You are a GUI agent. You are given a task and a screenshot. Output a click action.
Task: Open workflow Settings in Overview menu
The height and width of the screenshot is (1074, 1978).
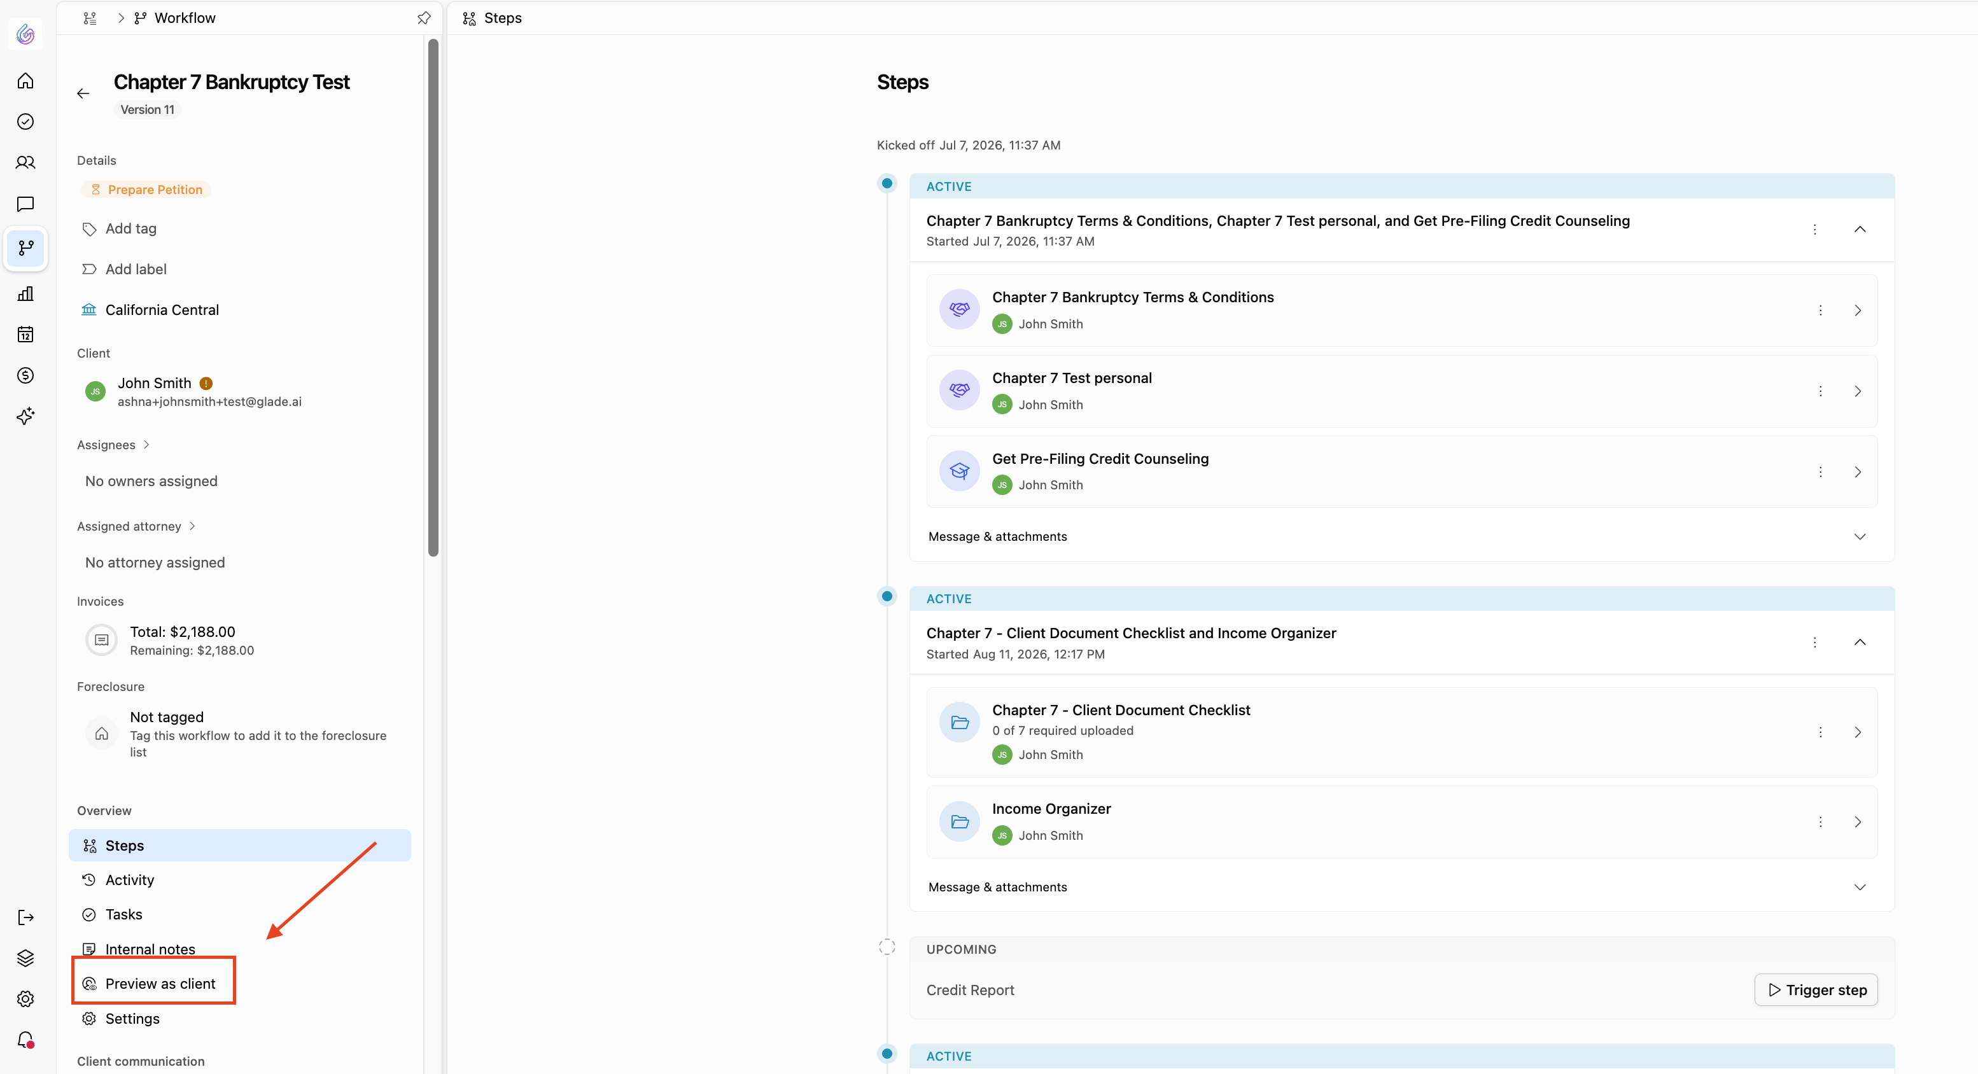click(x=239, y=1019)
